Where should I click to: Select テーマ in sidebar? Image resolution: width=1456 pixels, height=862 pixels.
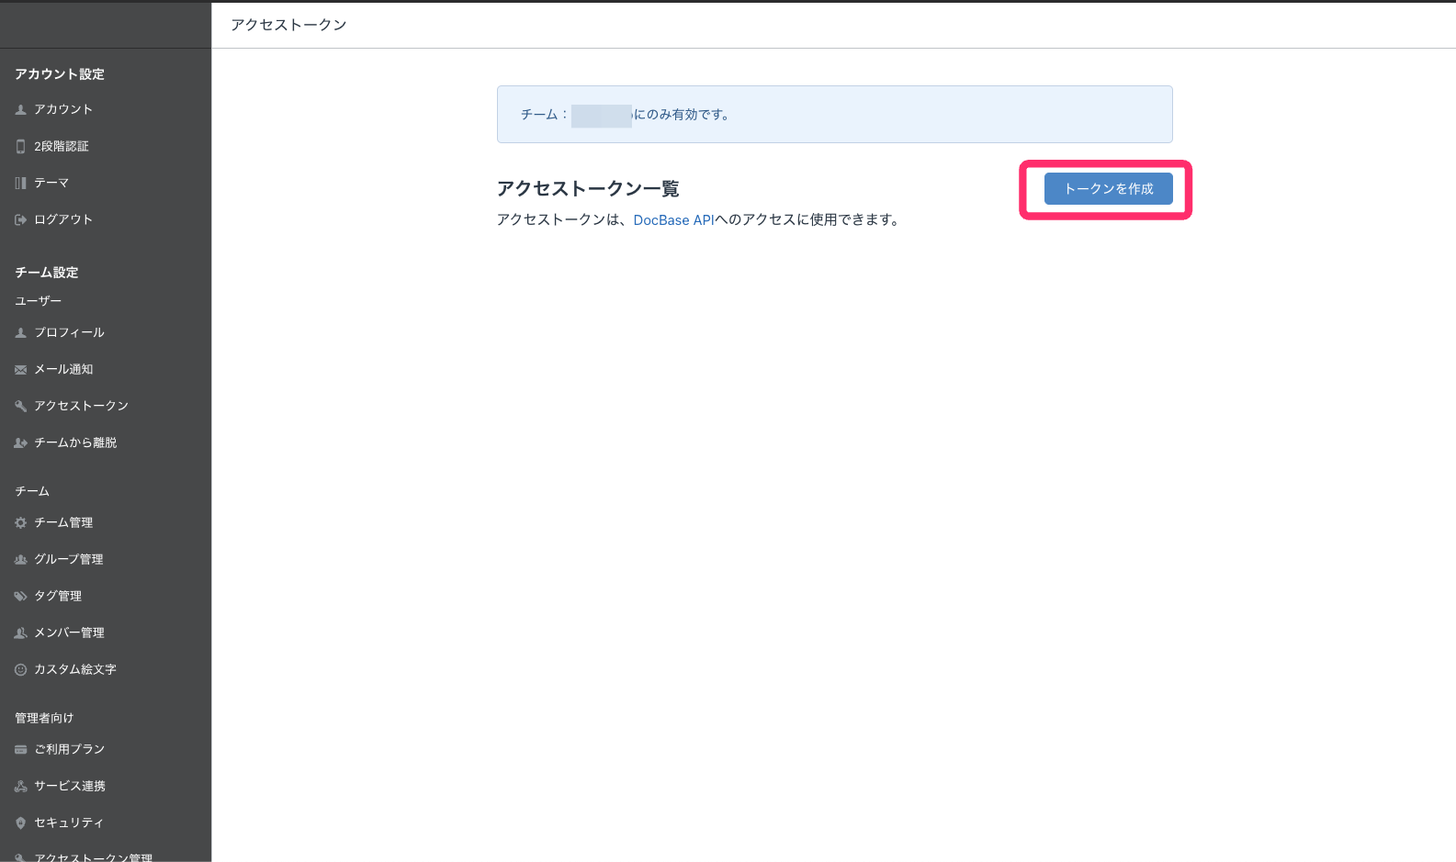[51, 183]
